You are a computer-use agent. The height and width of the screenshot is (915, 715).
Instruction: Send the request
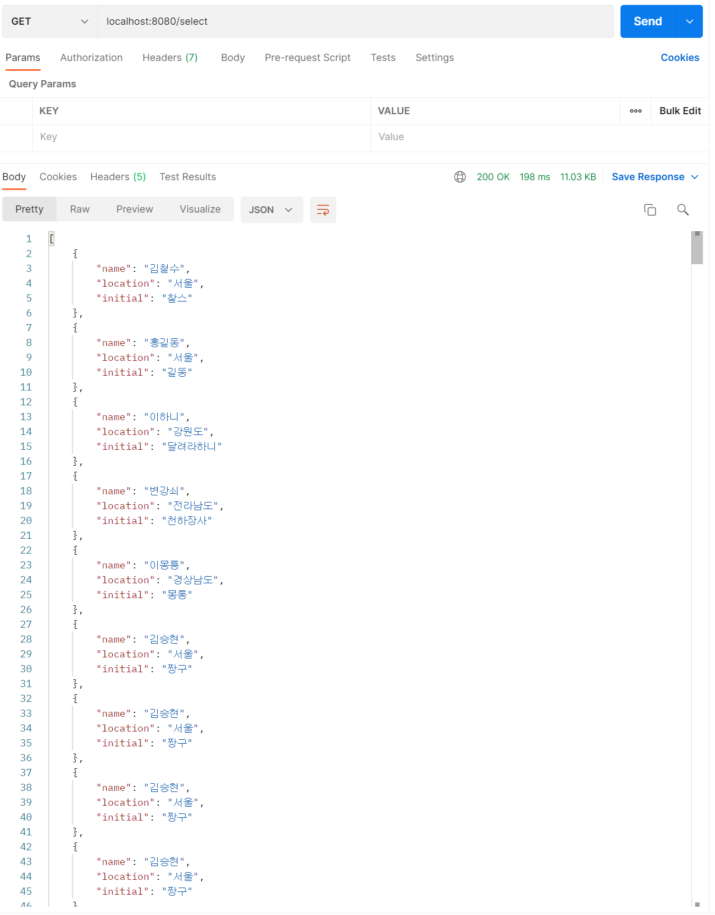point(648,21)
